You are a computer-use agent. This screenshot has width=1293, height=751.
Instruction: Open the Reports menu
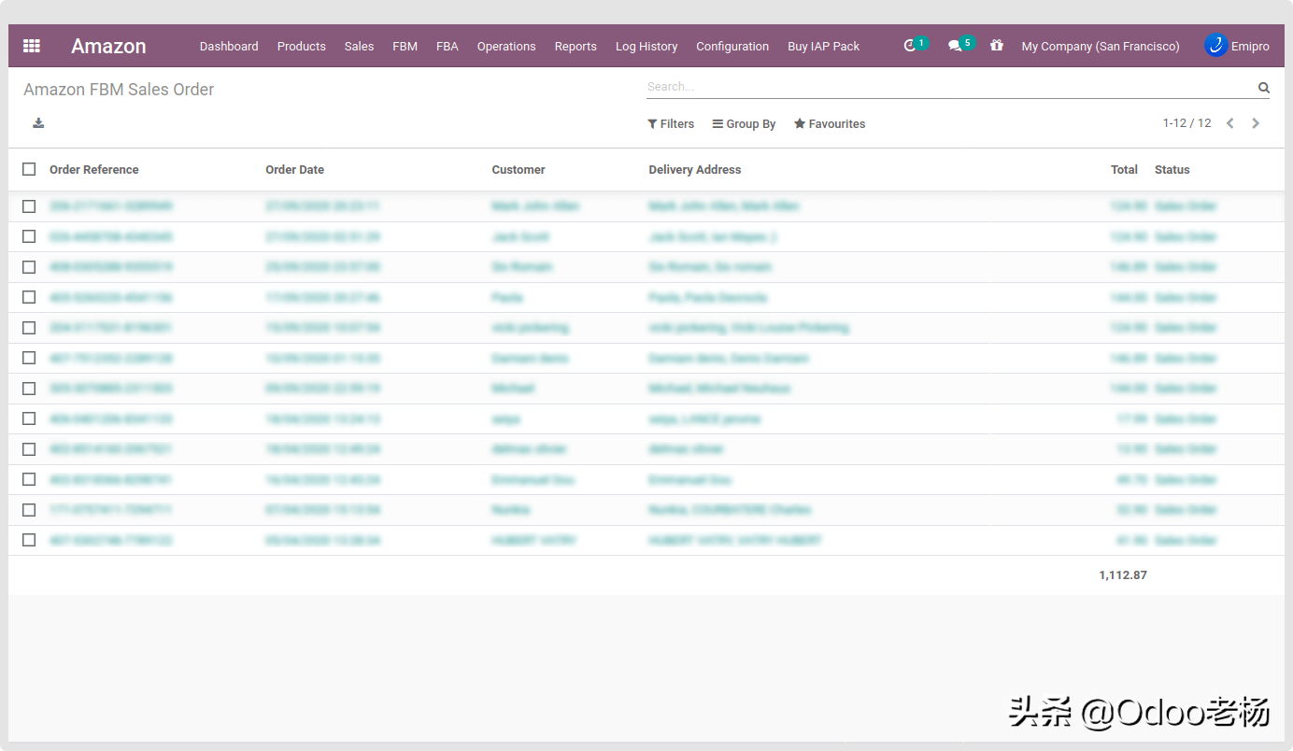pyautogui.click(x=575, y=46)
